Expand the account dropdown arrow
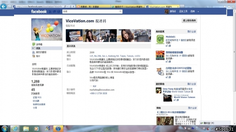 click(198, 12)
